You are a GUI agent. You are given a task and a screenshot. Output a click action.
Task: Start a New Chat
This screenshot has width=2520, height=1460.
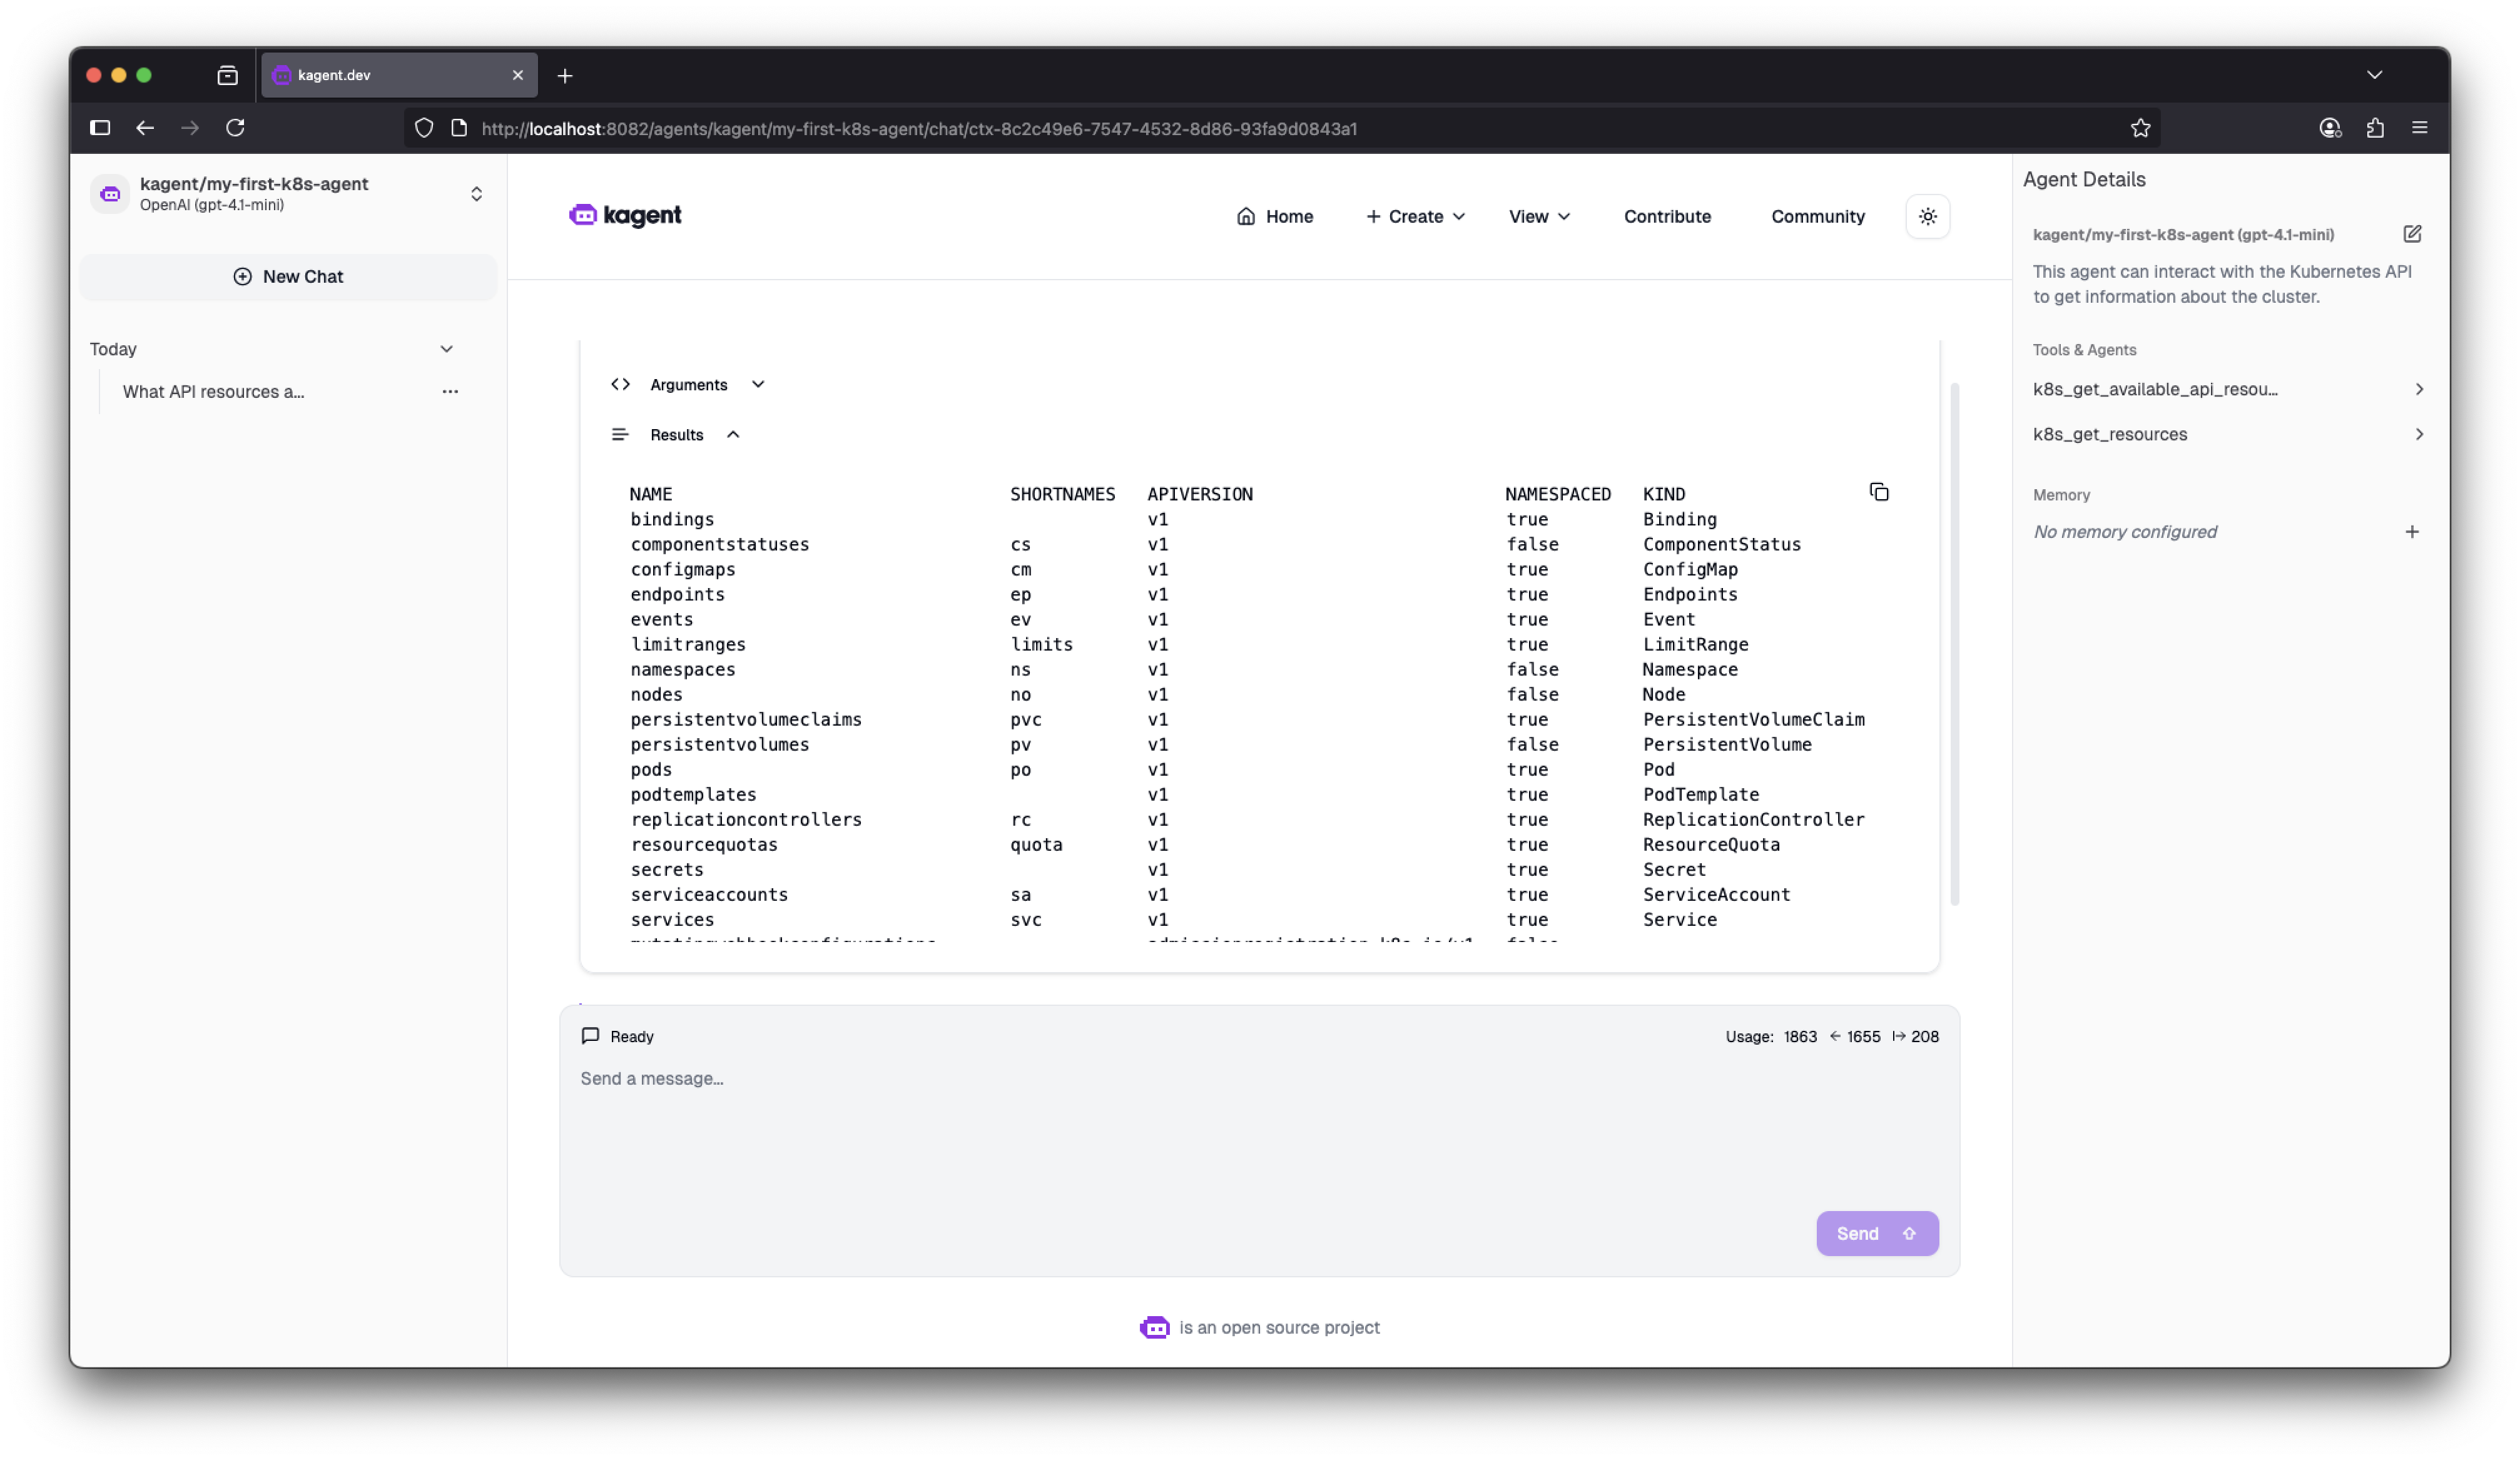(288, 276)
